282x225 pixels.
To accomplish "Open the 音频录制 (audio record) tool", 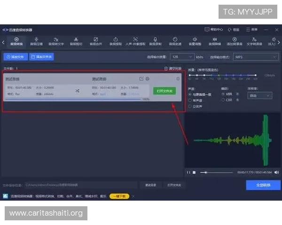I will 155,41.
